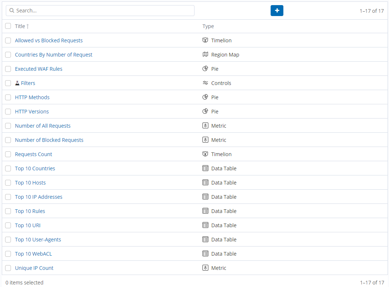Click Metric icon in Number of All Requests row
The image size is (389, 287).
[x=205, y=125]
